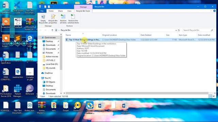
Task: Open Documents under Quick access
Action: [51, 49]
